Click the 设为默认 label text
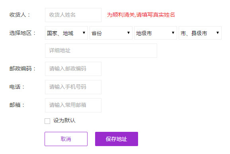The height and width of the screenshot is (154, 230). pos(64,121)
